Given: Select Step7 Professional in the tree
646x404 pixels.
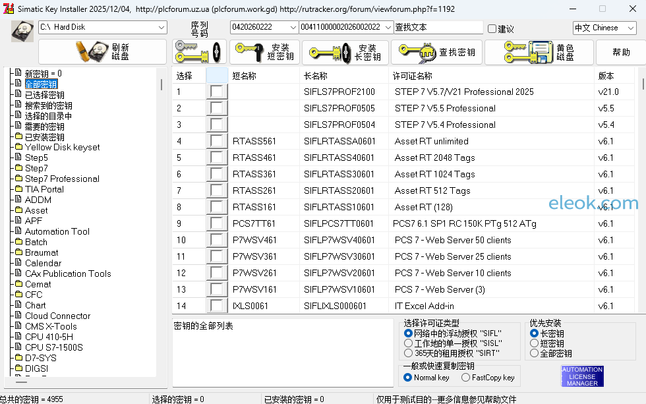Looking at the screenshot, I should point(62,179).
